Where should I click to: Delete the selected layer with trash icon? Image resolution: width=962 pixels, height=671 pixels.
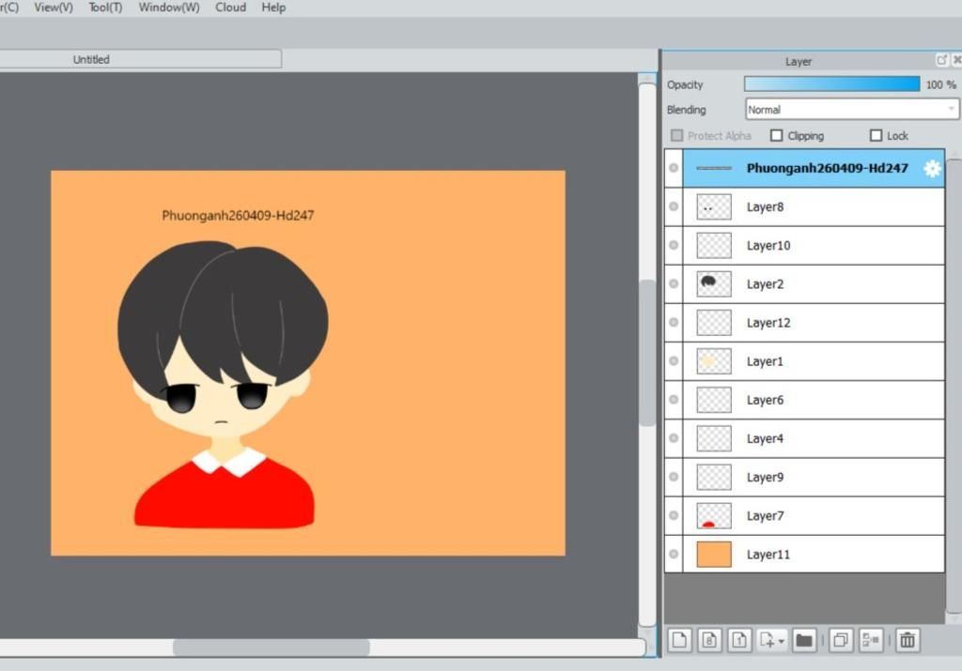coord(908,640)
